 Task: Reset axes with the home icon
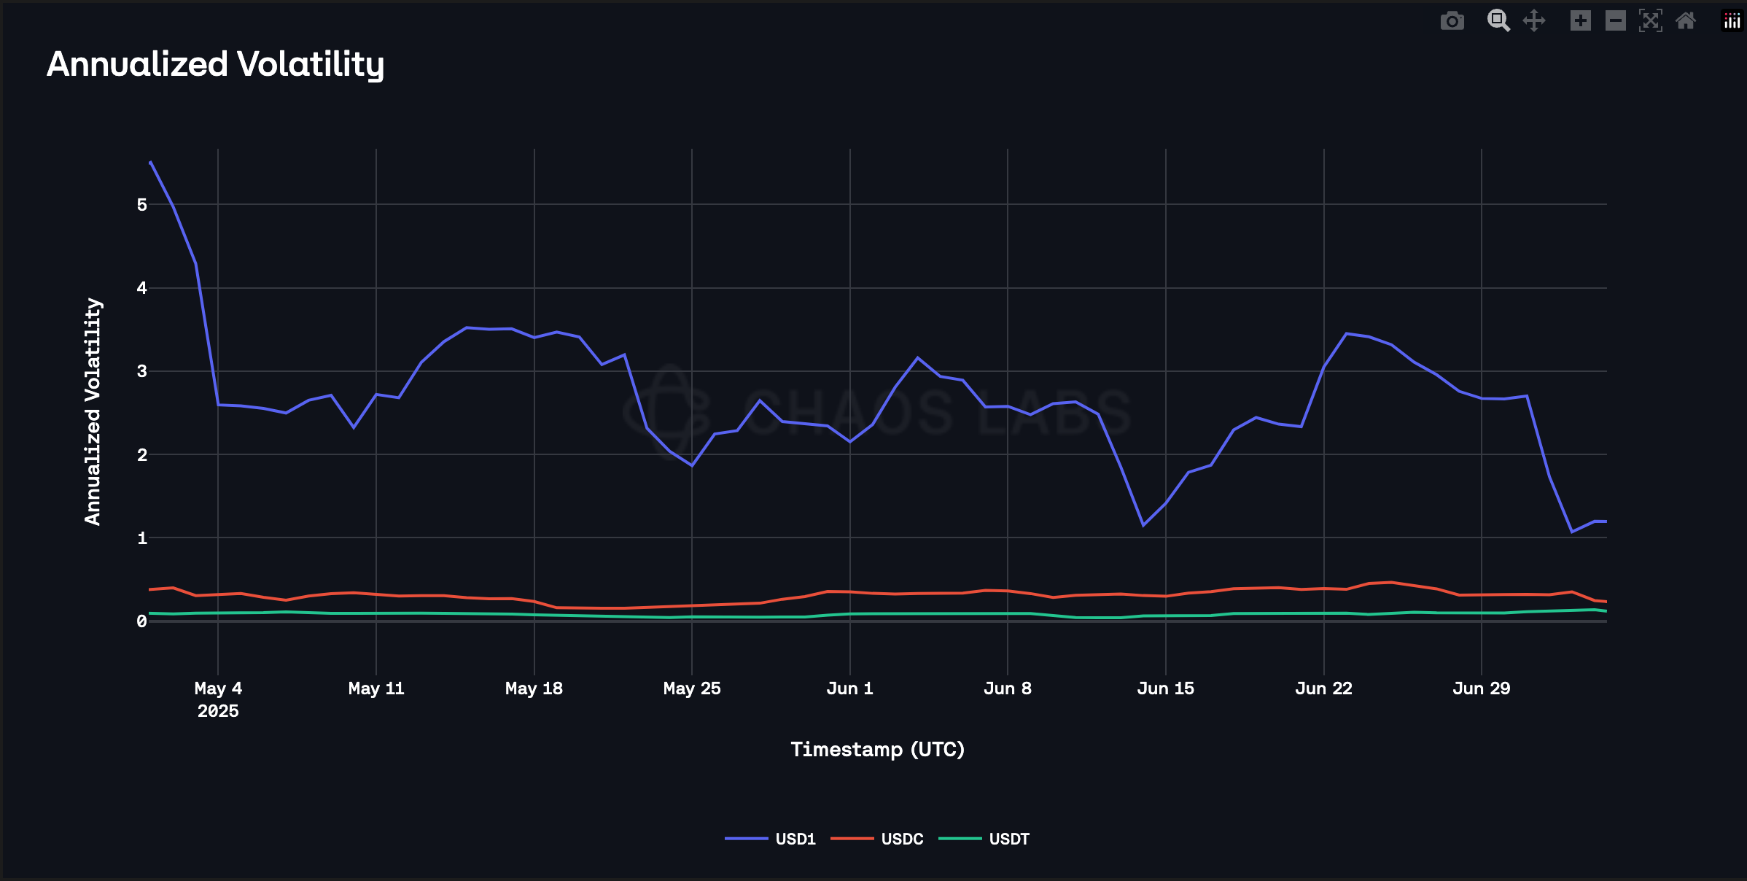click(x=1686, y=20)
